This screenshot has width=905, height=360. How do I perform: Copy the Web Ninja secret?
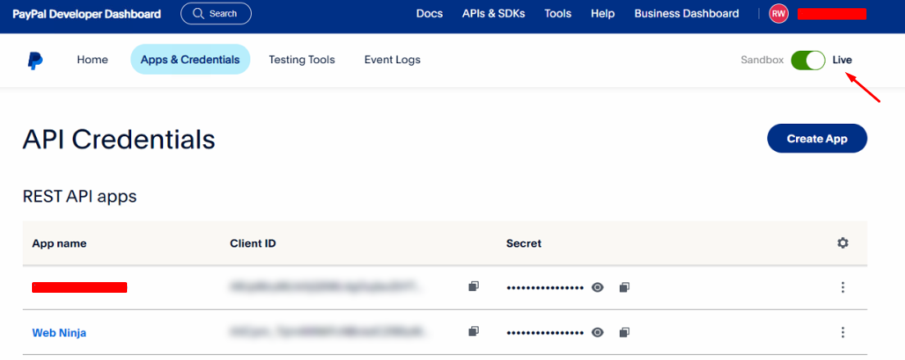click(x=625, y=332)
